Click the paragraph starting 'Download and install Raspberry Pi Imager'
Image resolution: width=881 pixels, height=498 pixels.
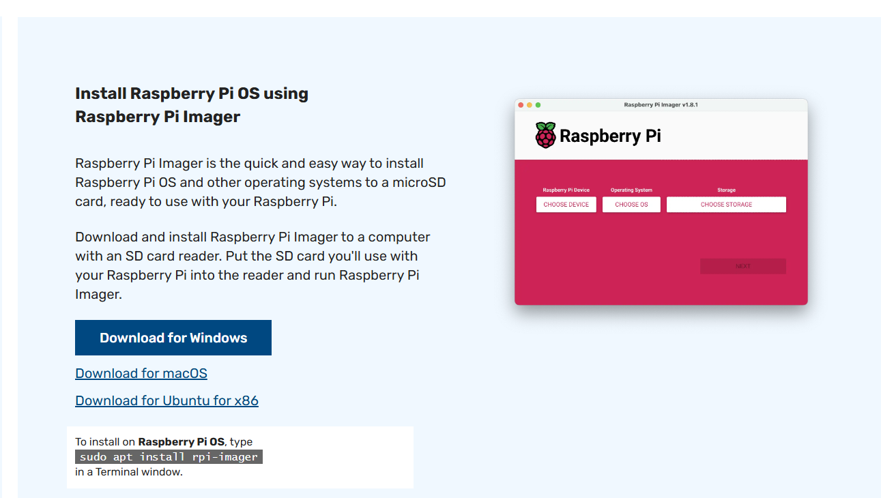pos(253,266)
